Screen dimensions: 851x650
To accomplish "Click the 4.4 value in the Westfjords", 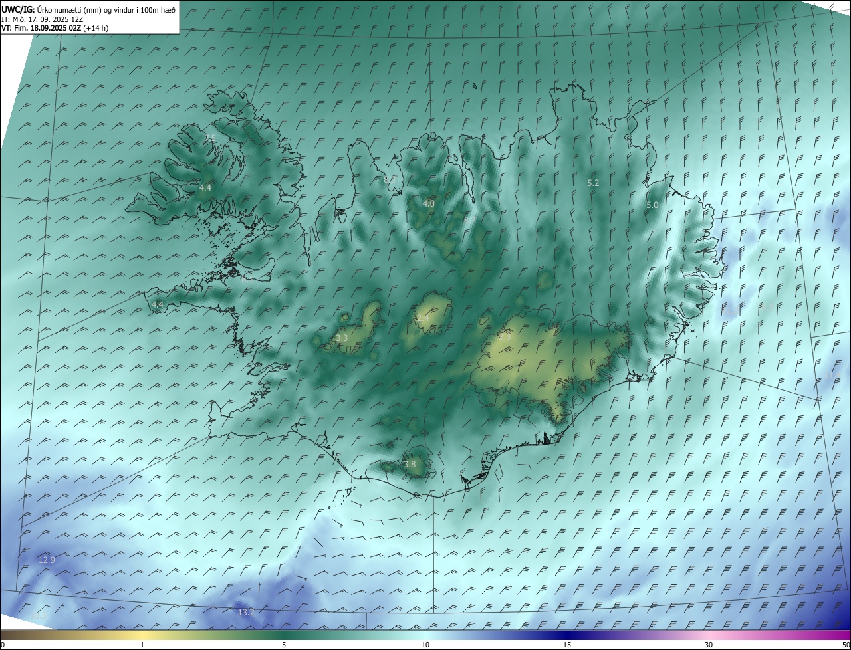I will pos(205,188).
